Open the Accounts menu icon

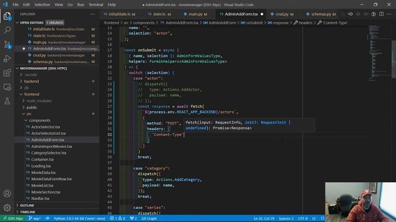7,193
